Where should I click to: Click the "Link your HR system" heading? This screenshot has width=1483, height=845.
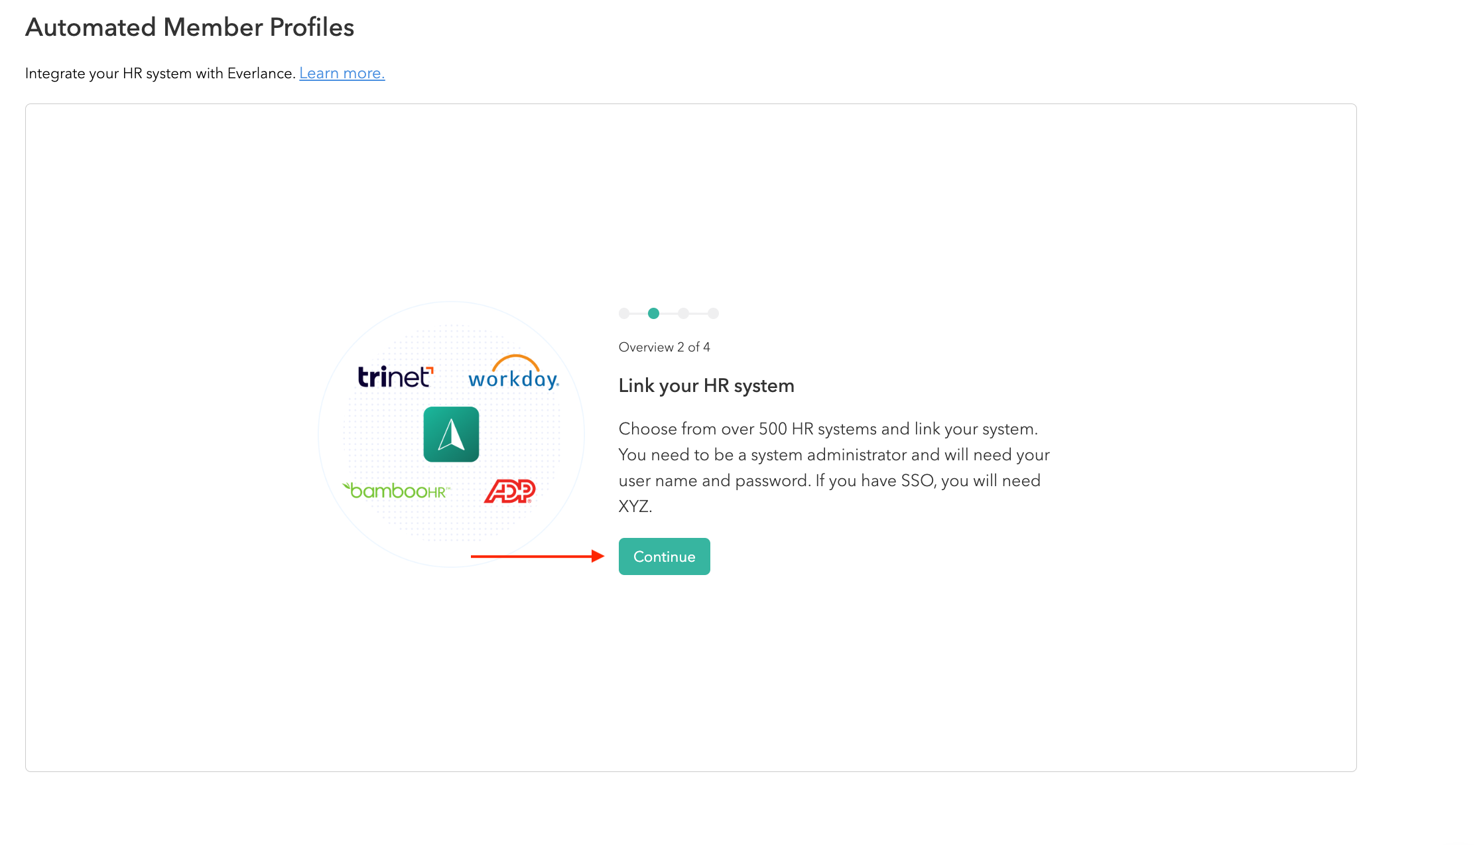tap(706, 385)
